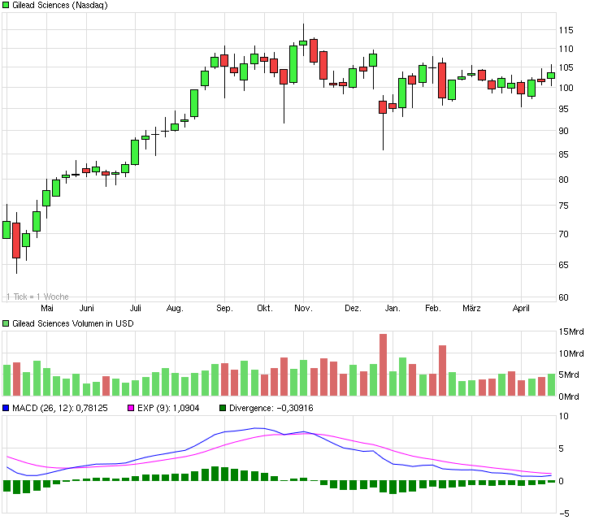Click the '5Mrd' volume axis label
The image size is (590, 520).
coord(569,375)
